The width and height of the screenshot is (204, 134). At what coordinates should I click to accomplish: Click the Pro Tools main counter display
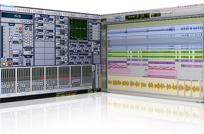pos(131,17)
